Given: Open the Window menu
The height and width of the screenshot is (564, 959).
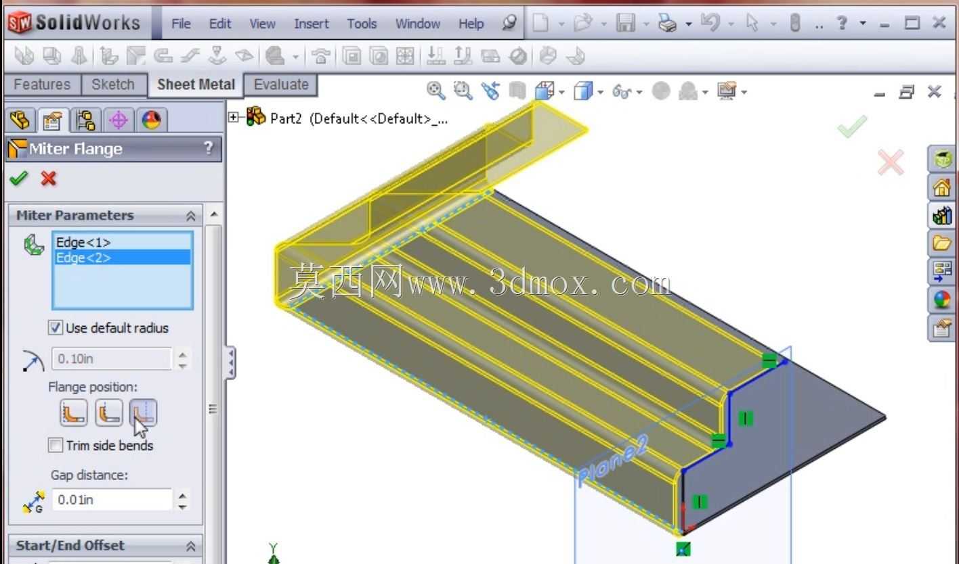Looking at the screenshot, I should click(418, 24).
